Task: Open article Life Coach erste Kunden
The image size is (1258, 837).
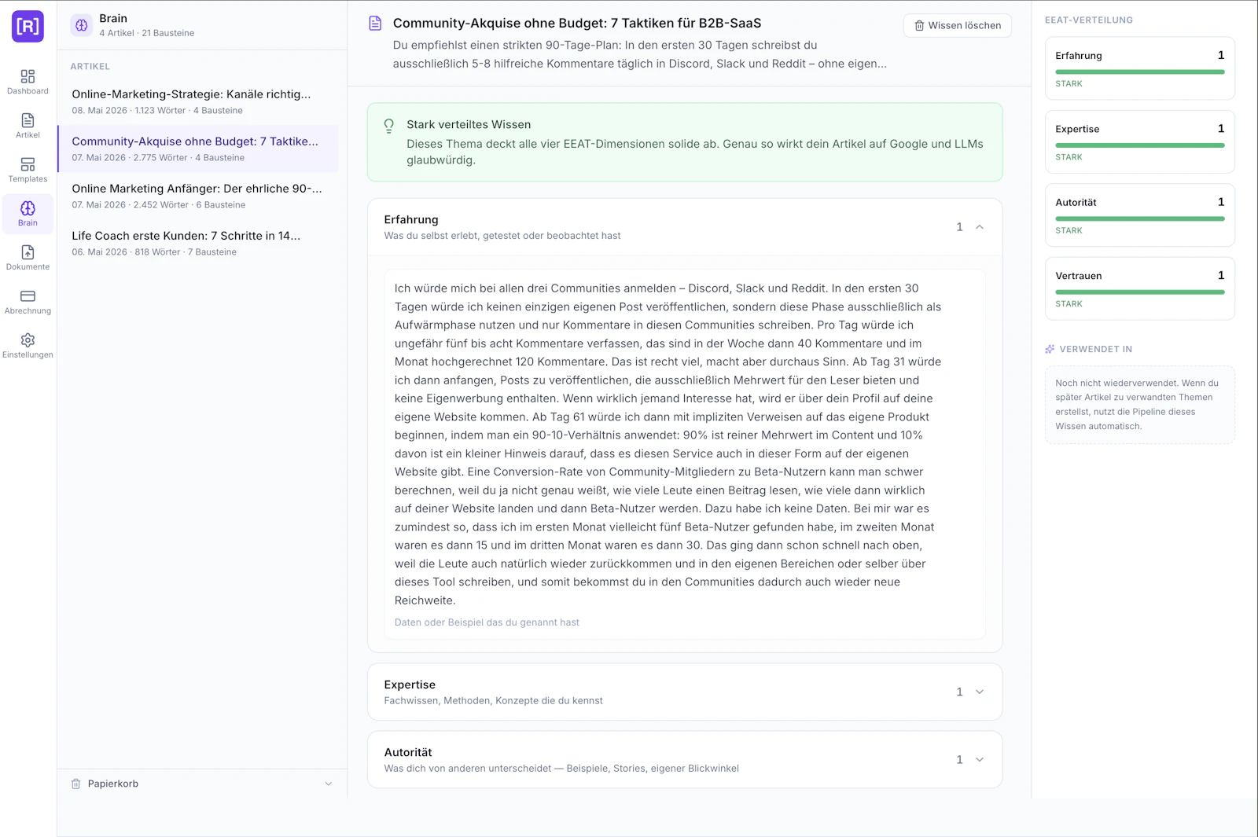Action: tap(198, 243)
